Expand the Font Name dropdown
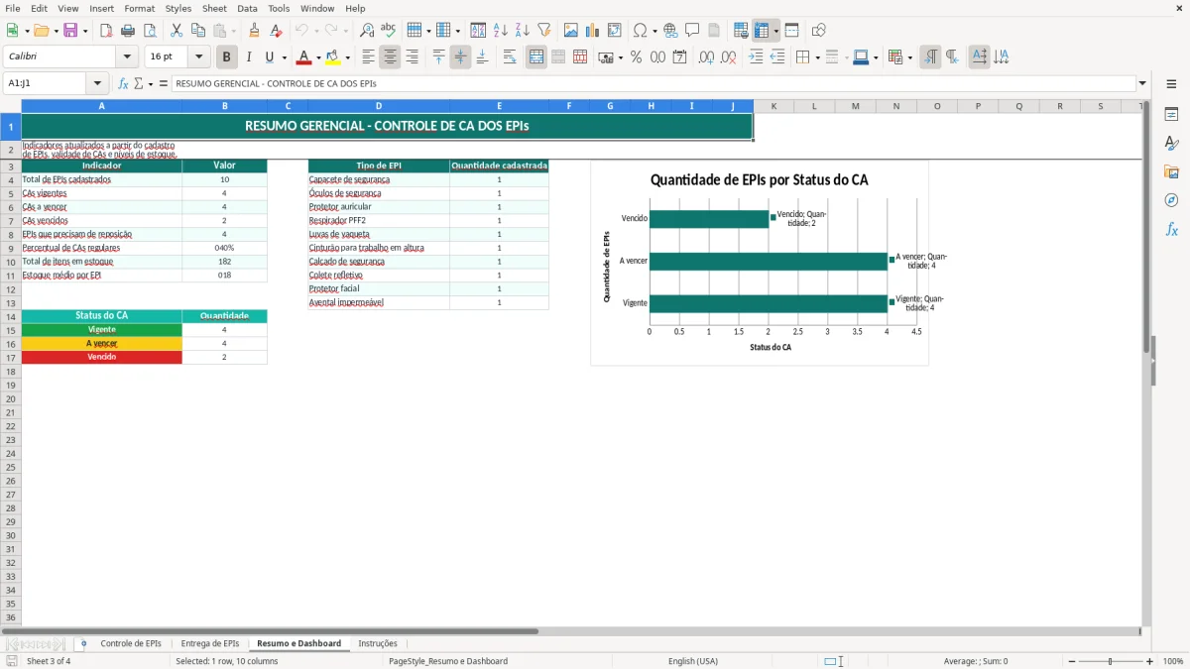Screen dimensions: 1190x669 pos(127,57)
